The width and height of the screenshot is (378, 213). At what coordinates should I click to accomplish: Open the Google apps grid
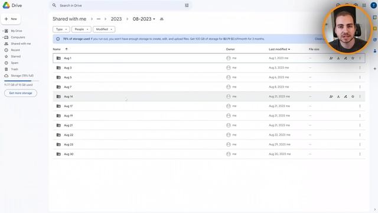(x=364, y=5)
